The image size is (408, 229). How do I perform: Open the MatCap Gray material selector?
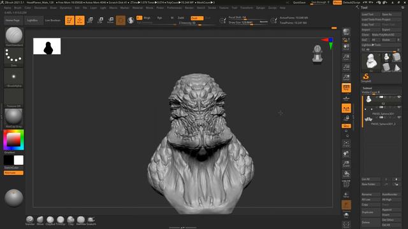pos(14,118)
